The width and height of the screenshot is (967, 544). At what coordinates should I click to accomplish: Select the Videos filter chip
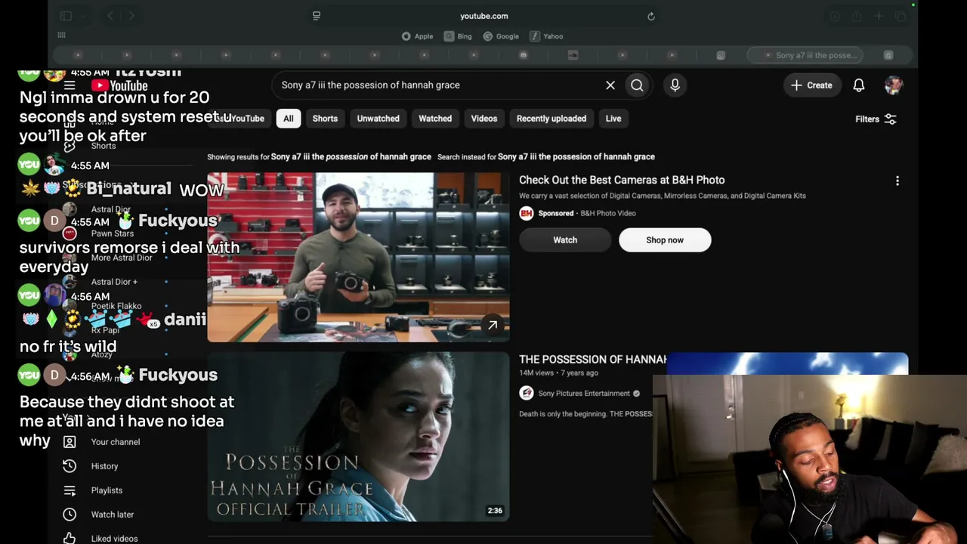tap(484, 119)
